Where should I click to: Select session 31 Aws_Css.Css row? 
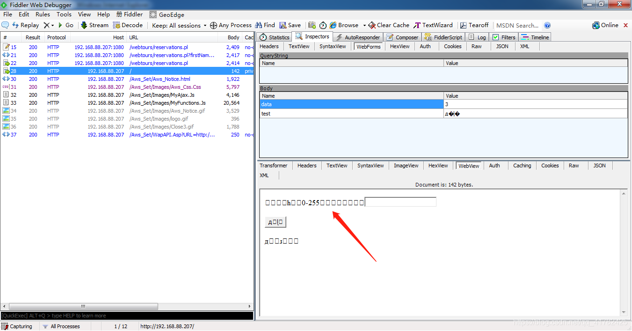pos(127,87)
